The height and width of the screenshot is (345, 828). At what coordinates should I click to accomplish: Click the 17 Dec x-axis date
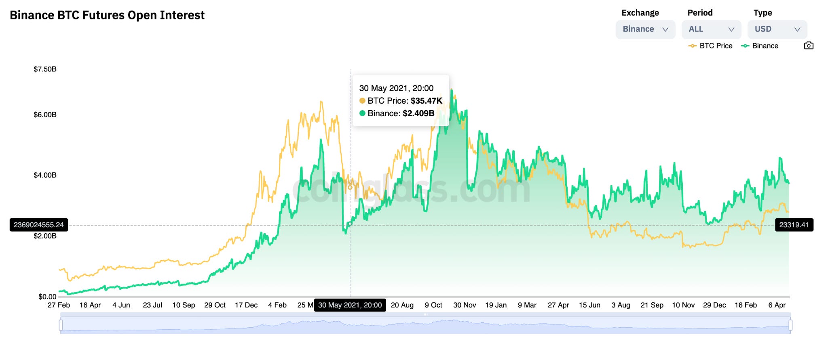point(246,305)
